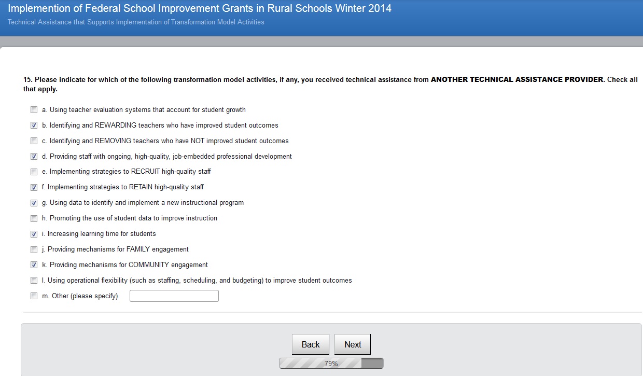Click label 'h. Promoting the use of student data'
The image size is (643, 376).
pyautogui.click(x=130, y=218)
